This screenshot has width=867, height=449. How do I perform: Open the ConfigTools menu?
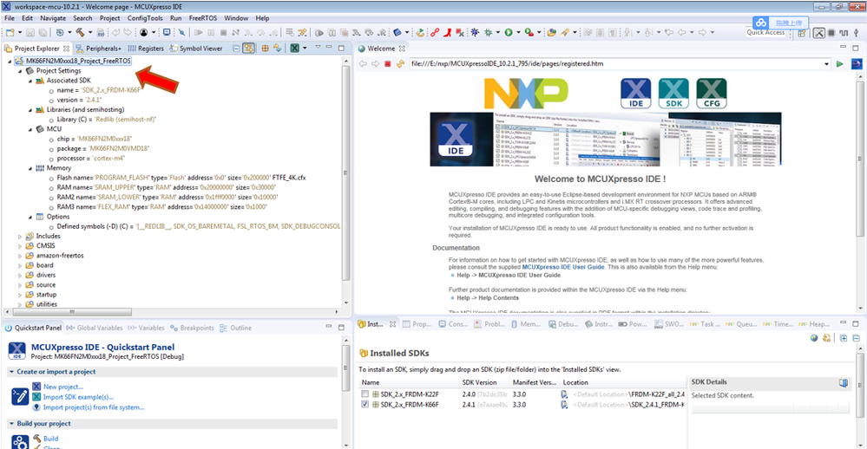pyautogui.click(x=145, y=18)
